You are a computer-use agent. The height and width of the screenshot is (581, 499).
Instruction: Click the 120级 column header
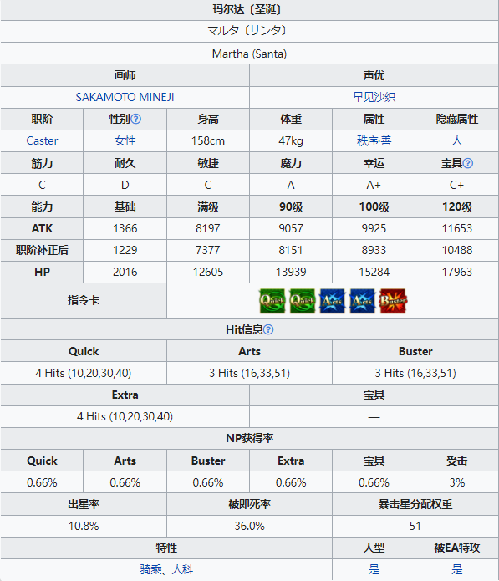click(456, 206)
